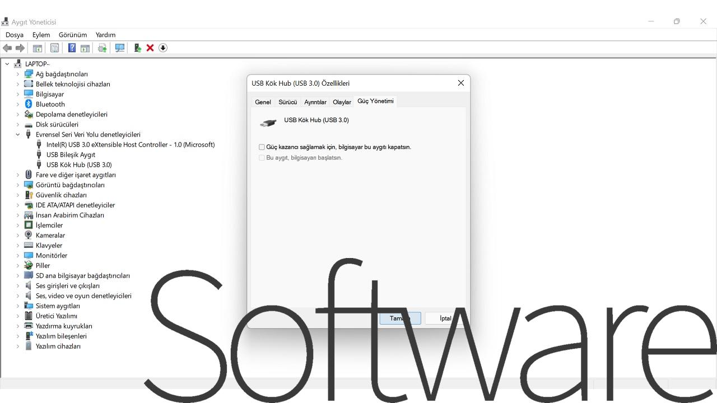Click the Kameralar webcam icon

coord(29,235)
